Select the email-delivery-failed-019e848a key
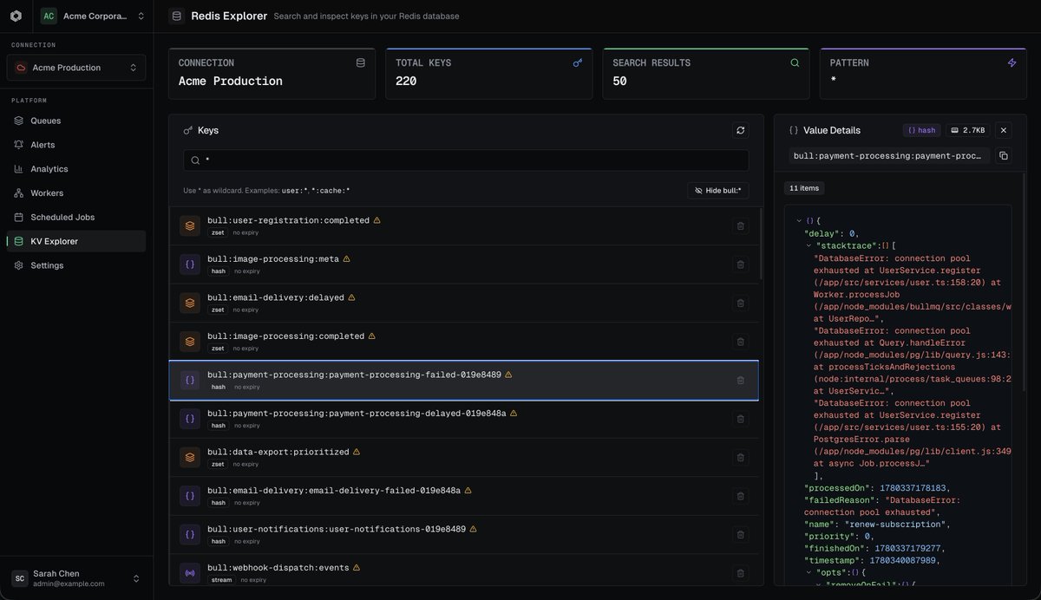Screen dimensions: 1041x600 click(464, 496)
